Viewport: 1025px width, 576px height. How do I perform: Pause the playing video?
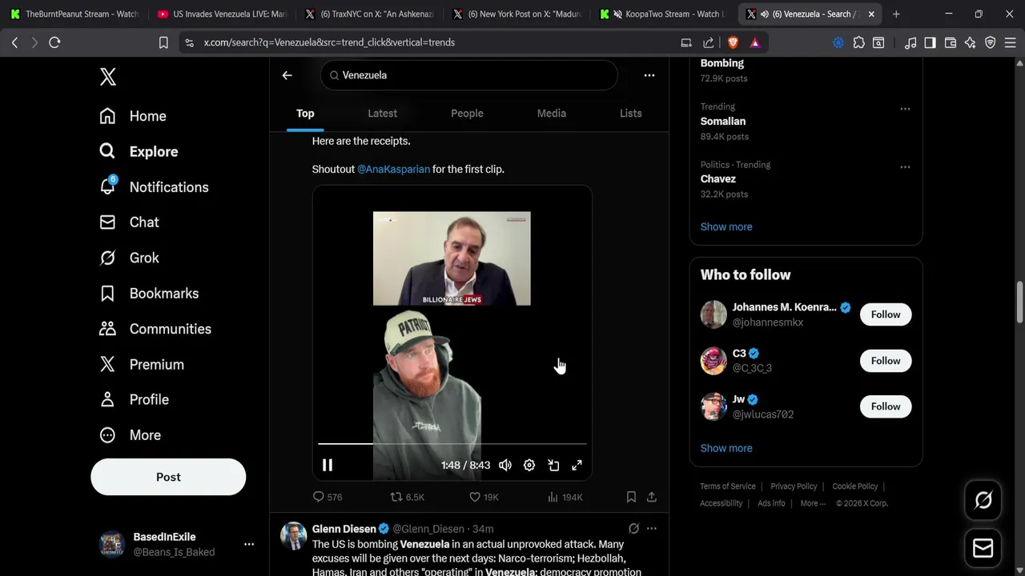pyautogui.click(x=328, y=465)
